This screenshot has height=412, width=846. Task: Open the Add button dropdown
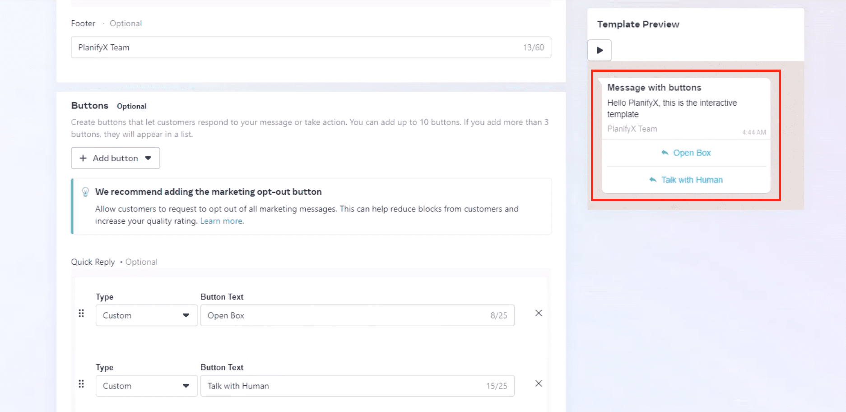pyautogui.click(x=116, y=158)
